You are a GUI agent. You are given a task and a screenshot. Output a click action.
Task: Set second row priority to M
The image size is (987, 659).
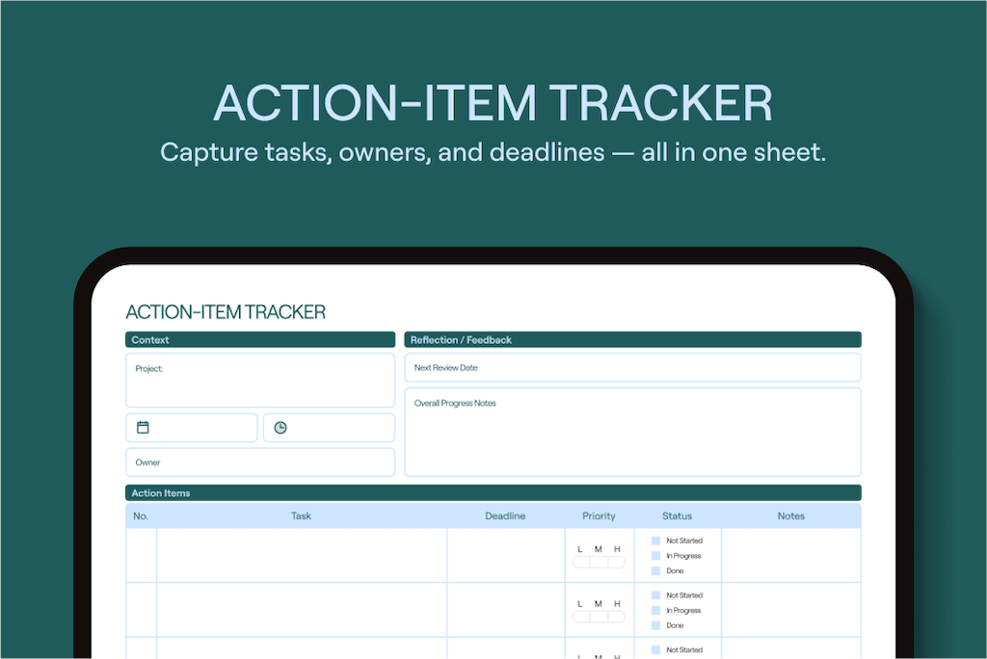coord(599,617)
